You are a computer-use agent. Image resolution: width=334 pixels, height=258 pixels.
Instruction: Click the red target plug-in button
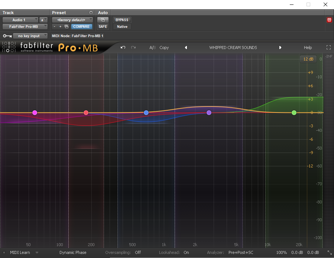click(329, 20)
